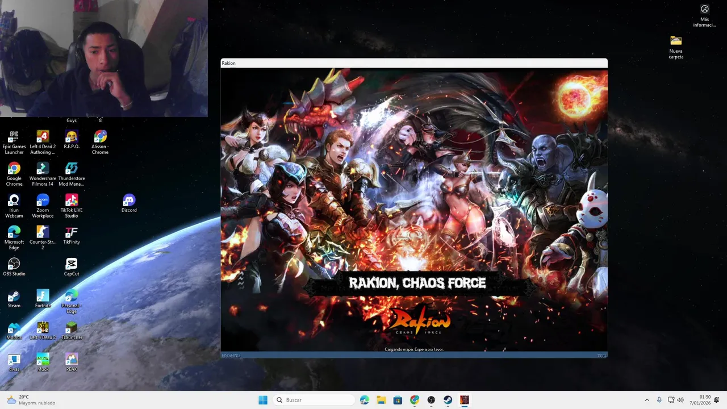Open network settings from the system tray

click(671, 400)
